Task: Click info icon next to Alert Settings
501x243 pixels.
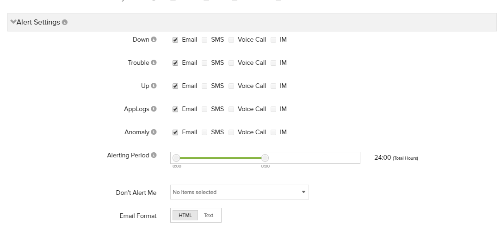Action: click(x=65, y=22)
